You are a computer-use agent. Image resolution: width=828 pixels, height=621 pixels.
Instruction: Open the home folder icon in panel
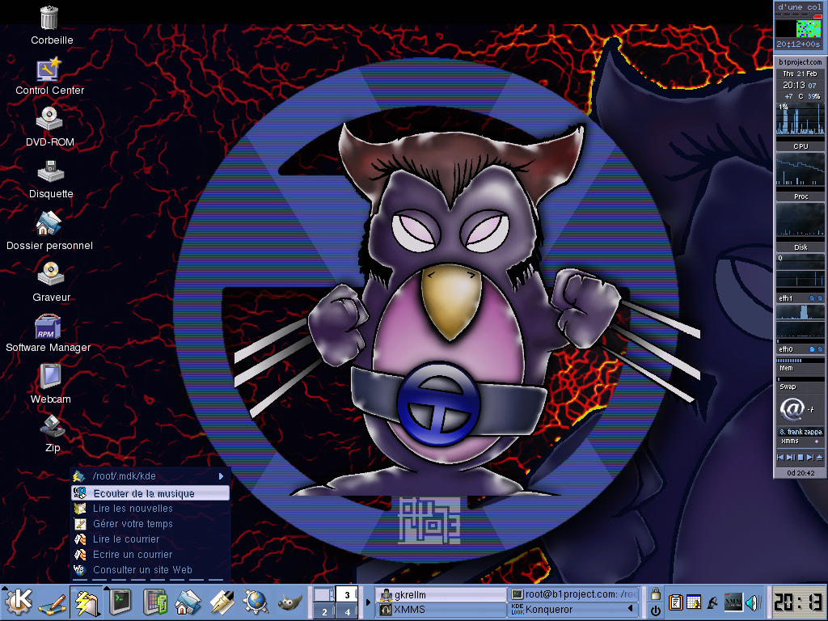point(188,602)
